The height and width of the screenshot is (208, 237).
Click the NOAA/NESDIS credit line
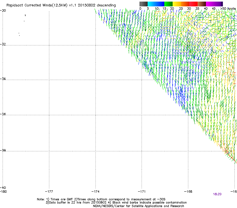[x=138, y=206]
